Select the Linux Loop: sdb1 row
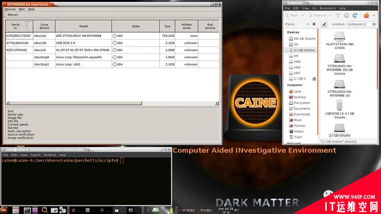381x214 pixels. pyautogui.click(x=112, y=64)
